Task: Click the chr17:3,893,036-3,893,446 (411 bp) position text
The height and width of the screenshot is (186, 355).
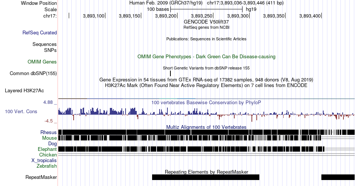Action: [245, 3]
